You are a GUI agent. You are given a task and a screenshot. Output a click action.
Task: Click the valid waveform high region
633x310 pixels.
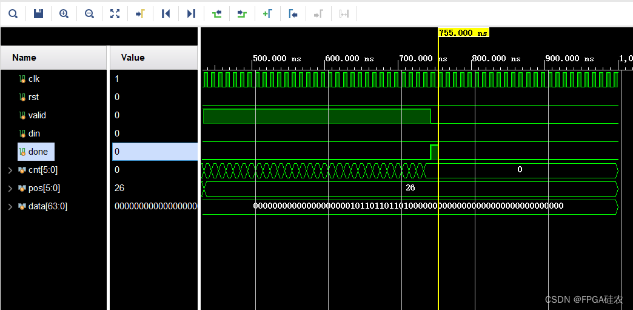point(317,116)
